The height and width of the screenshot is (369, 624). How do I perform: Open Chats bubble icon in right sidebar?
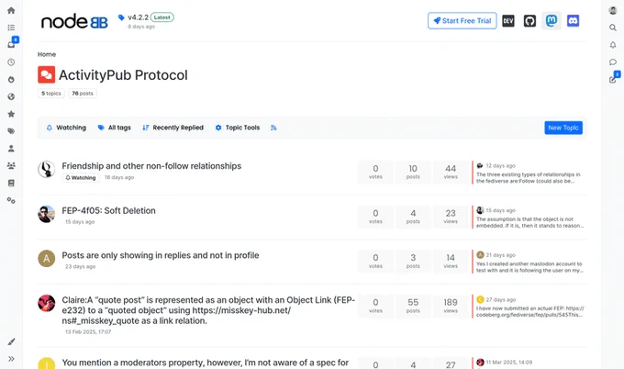pyautogui.click(x=613, y=62)
